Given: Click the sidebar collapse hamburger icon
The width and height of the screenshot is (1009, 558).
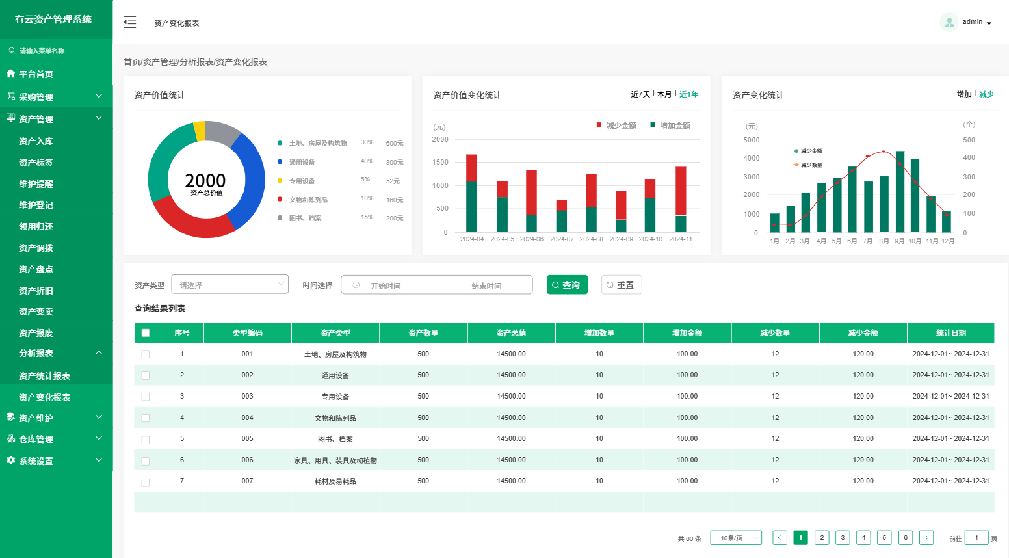Looking at the screenshot, I should [130, 22].
